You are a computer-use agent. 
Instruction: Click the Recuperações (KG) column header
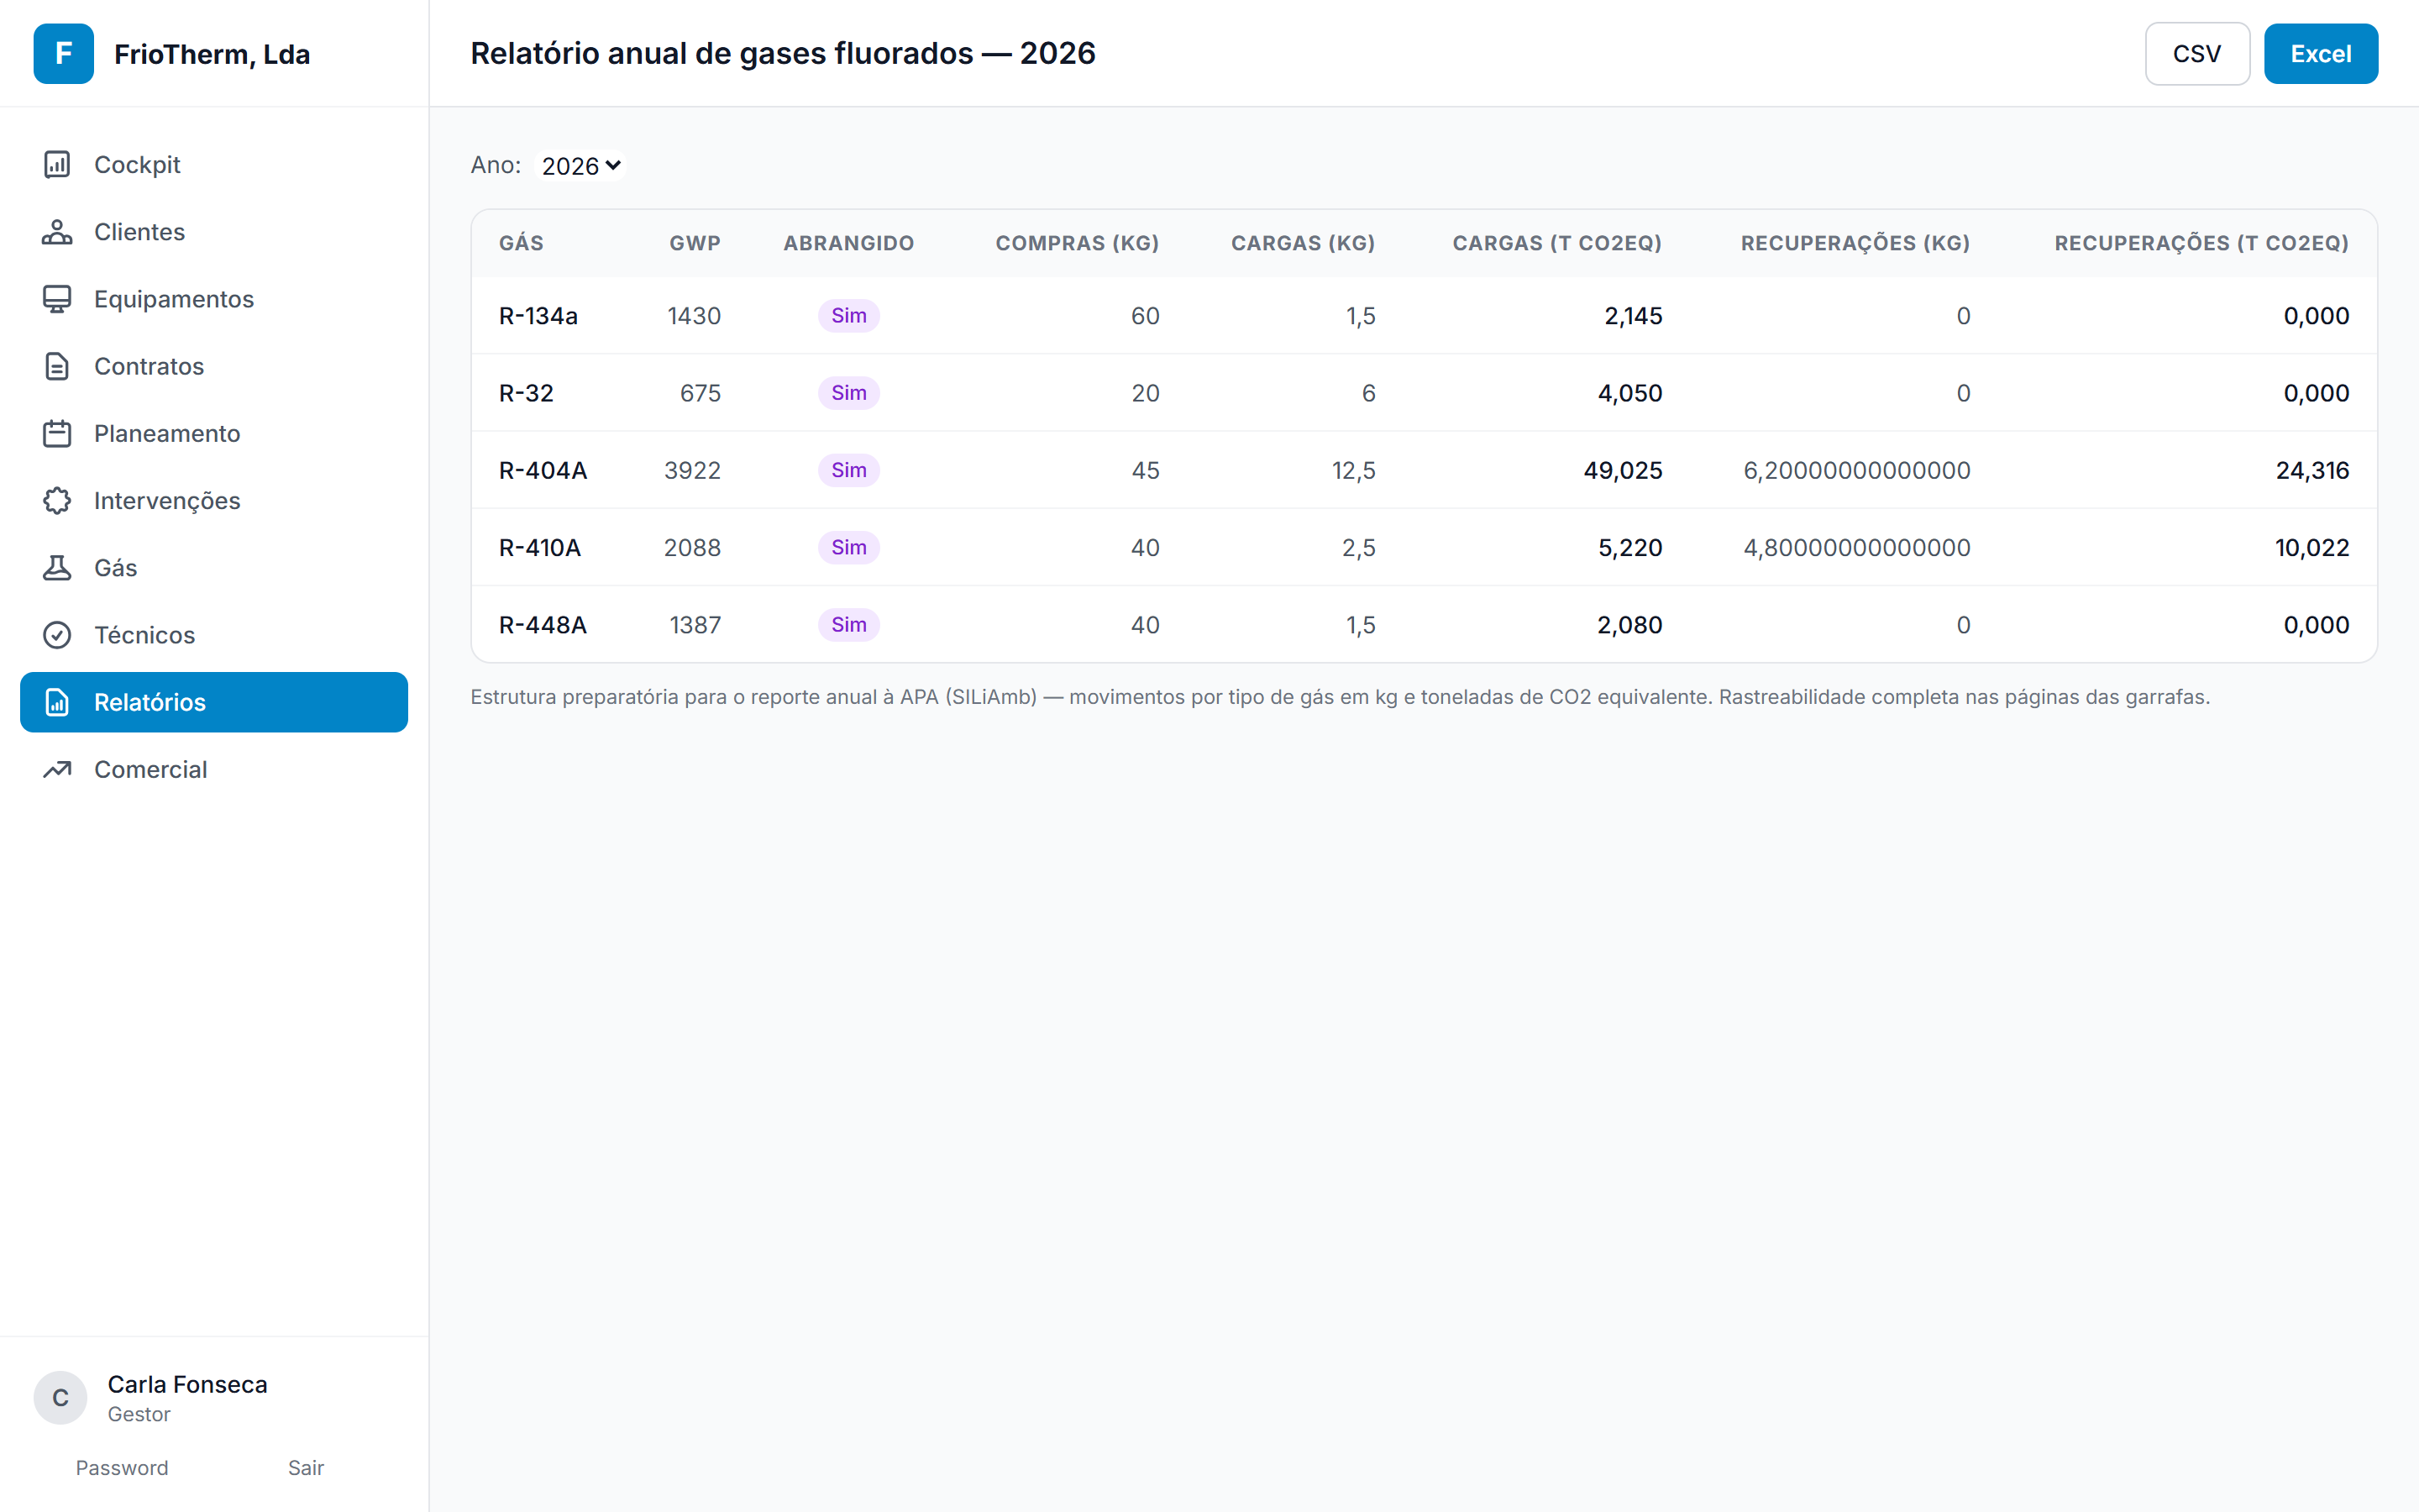click(x=1855, y=243)
